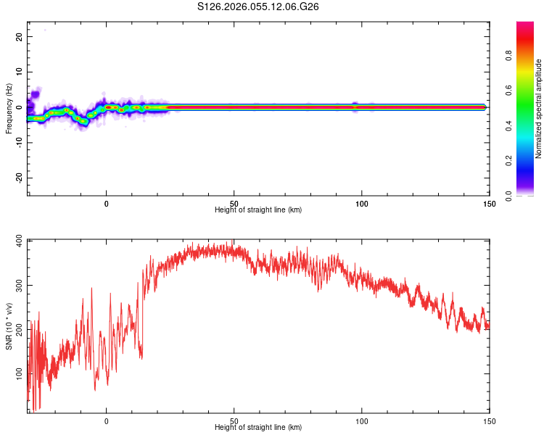Click the 50 km tick under SNR plot
The image size is (544, 435).
coord(234,420)
